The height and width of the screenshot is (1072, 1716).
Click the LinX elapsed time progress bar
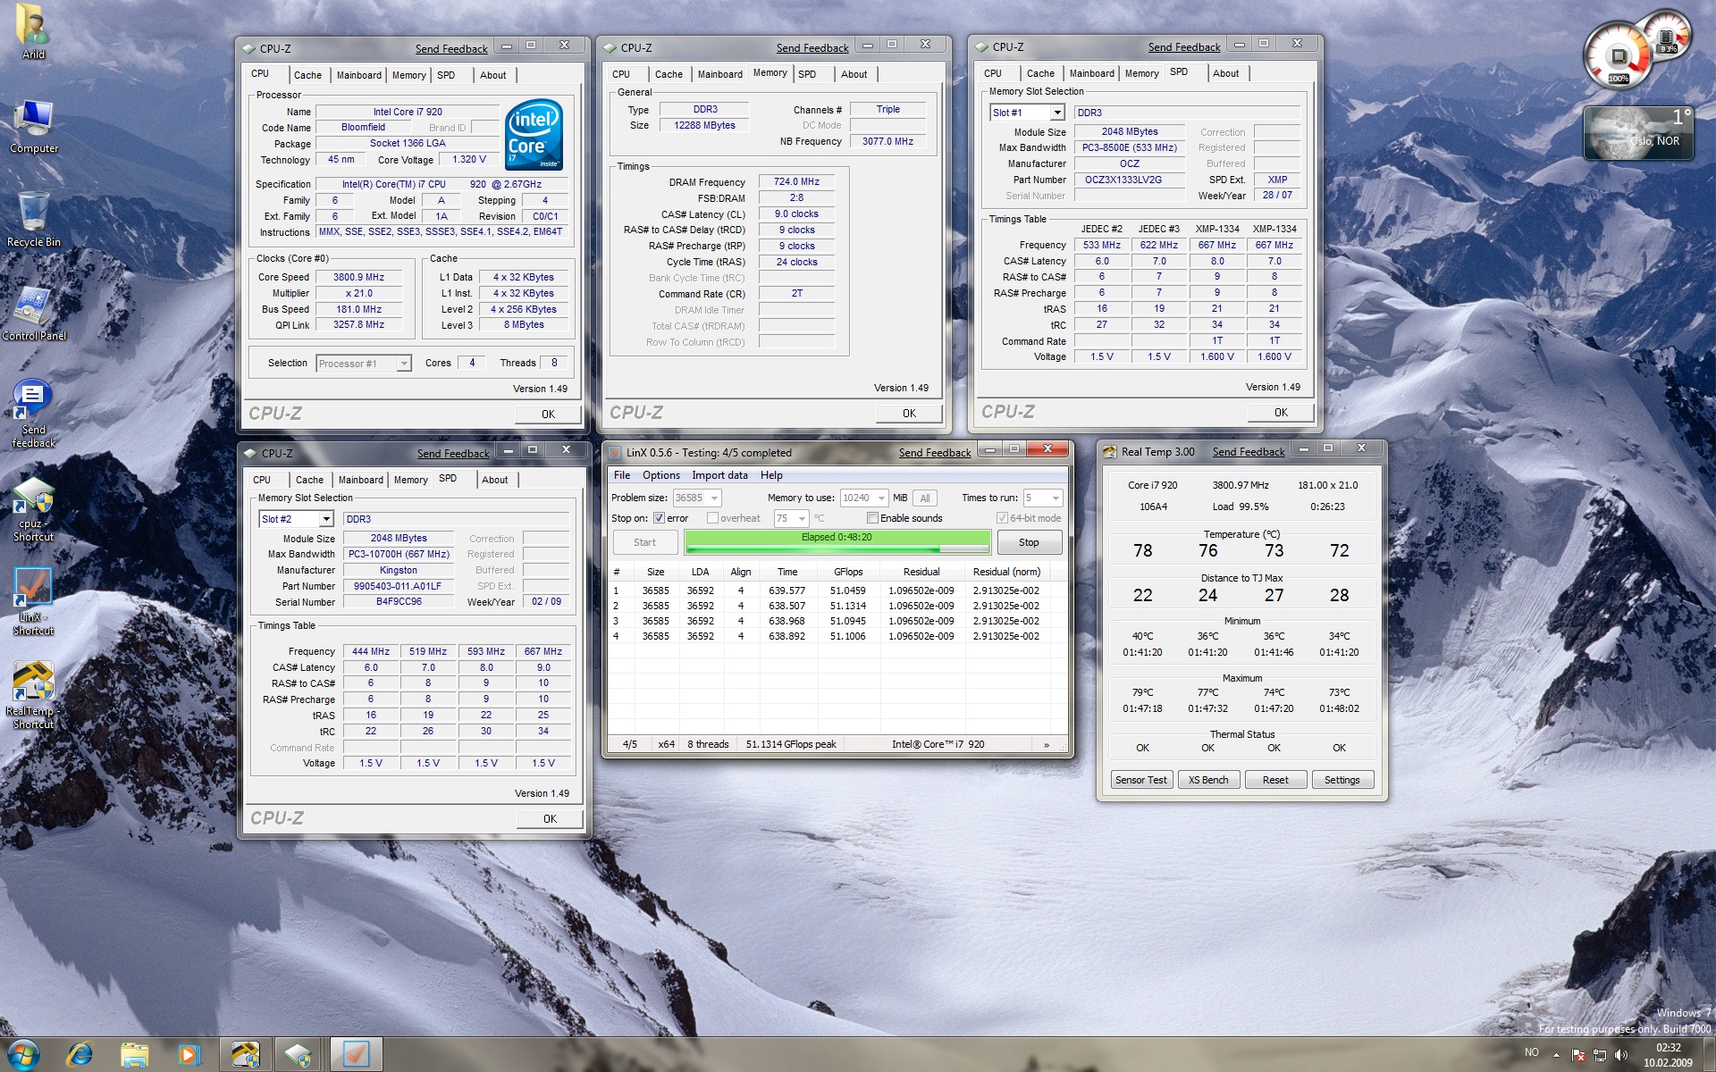click(x=837, y=542)
